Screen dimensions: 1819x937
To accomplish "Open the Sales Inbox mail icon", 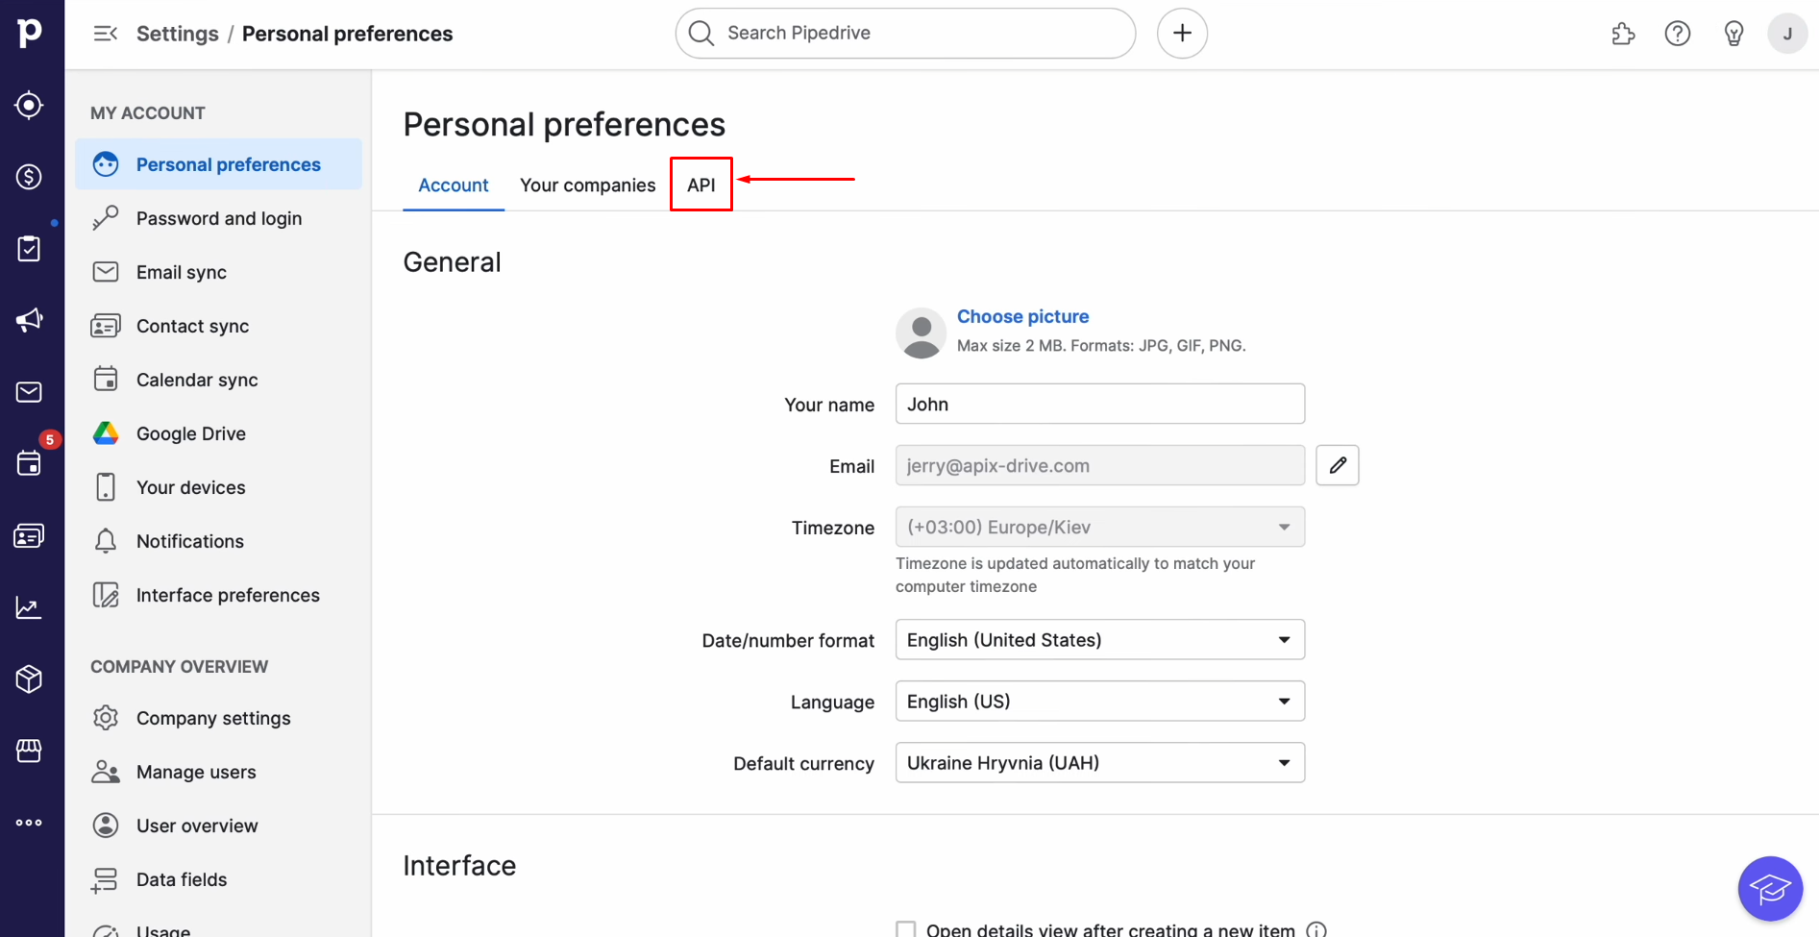I will tap(29, 391).
